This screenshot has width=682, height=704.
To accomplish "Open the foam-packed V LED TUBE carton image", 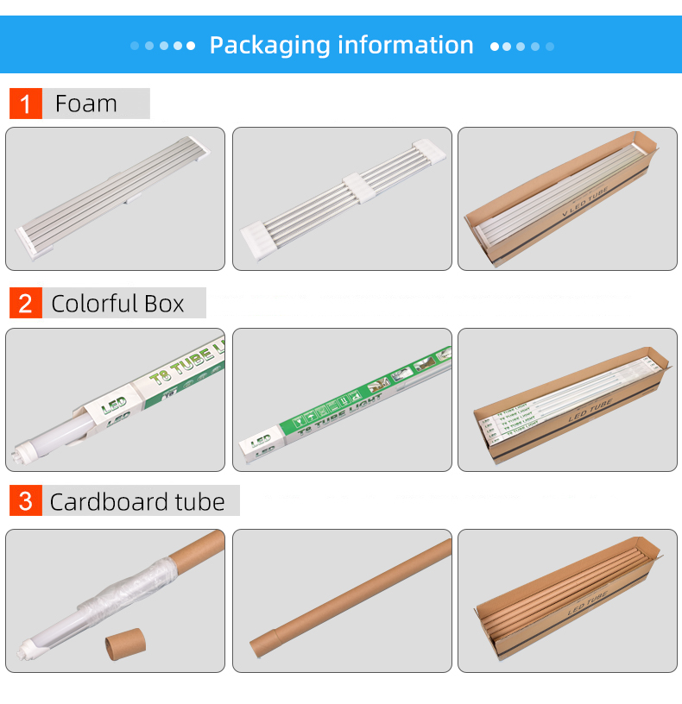I will (x=567, y=199).
